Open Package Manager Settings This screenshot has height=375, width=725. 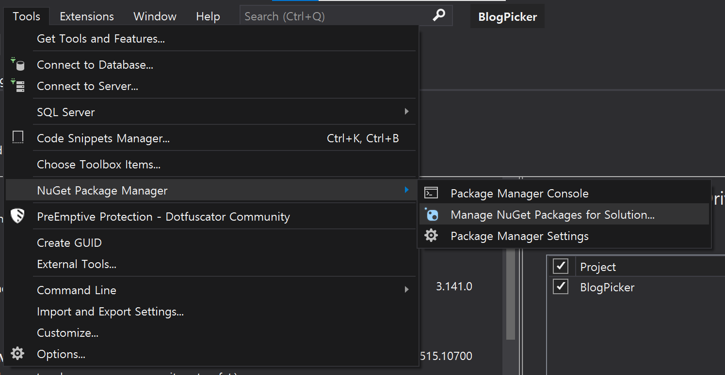tap(564, 236)
